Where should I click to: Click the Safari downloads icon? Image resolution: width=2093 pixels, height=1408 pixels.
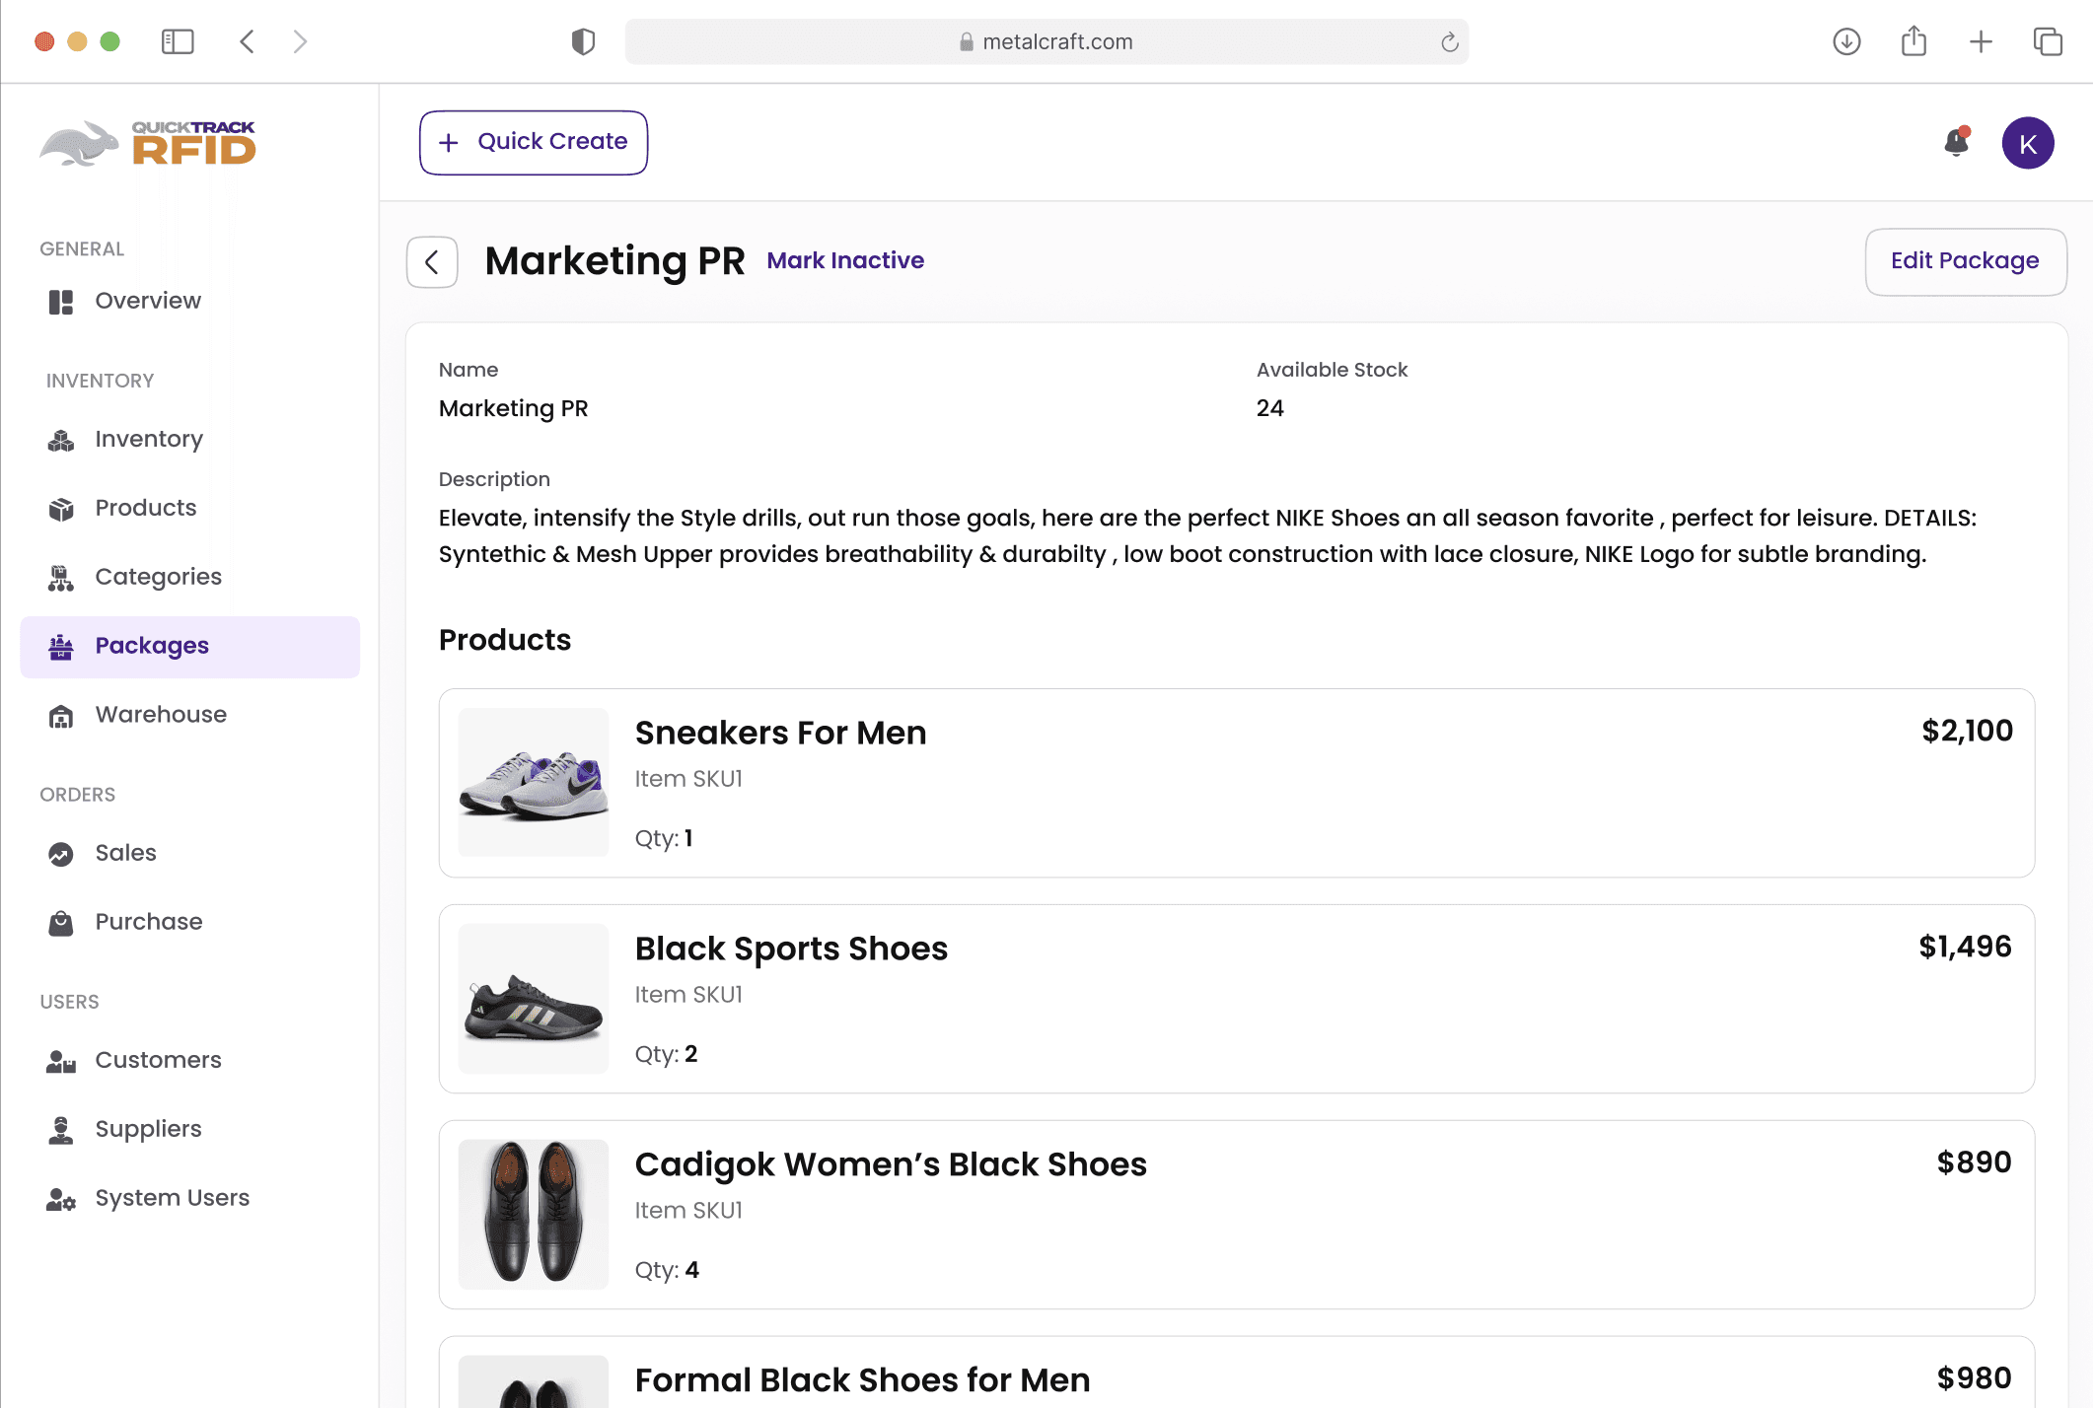pyautogui.click(x=1846, y=41)
